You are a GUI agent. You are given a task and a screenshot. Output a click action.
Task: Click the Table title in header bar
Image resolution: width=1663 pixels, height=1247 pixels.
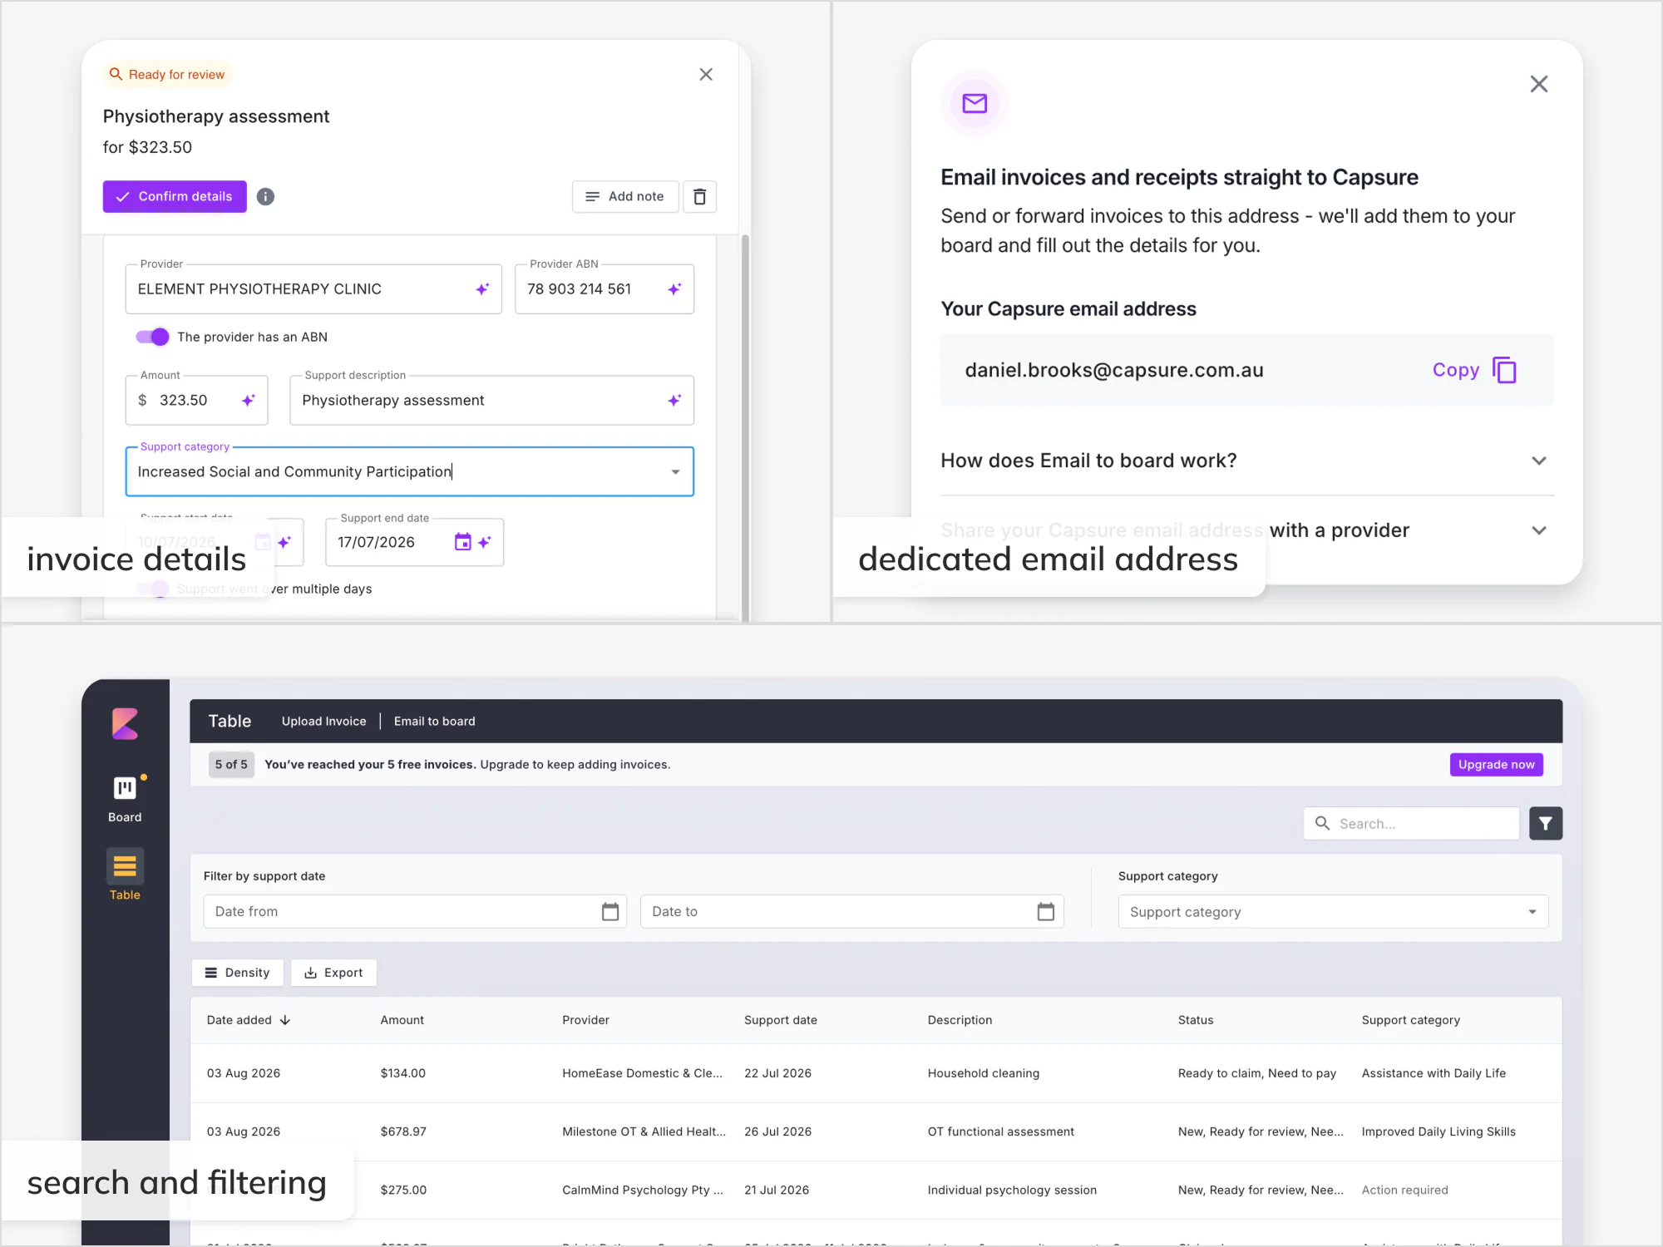coord(229,722)
